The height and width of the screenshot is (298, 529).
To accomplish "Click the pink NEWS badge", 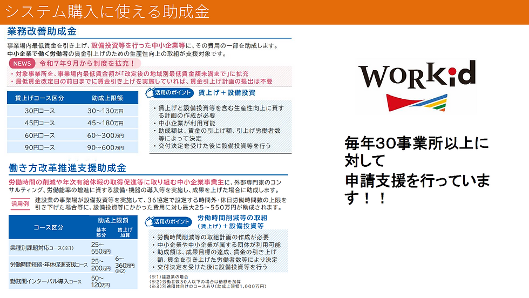I will pos(22,64).
